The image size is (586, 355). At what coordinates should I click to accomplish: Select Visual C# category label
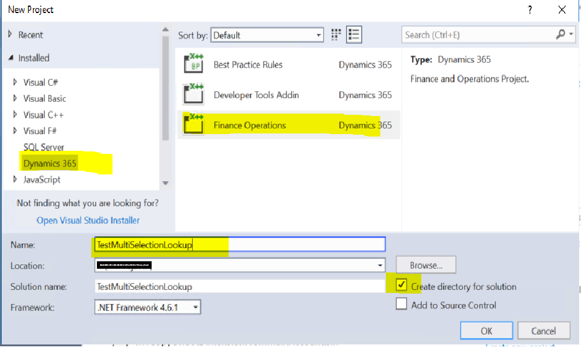[x=41, y=82]
